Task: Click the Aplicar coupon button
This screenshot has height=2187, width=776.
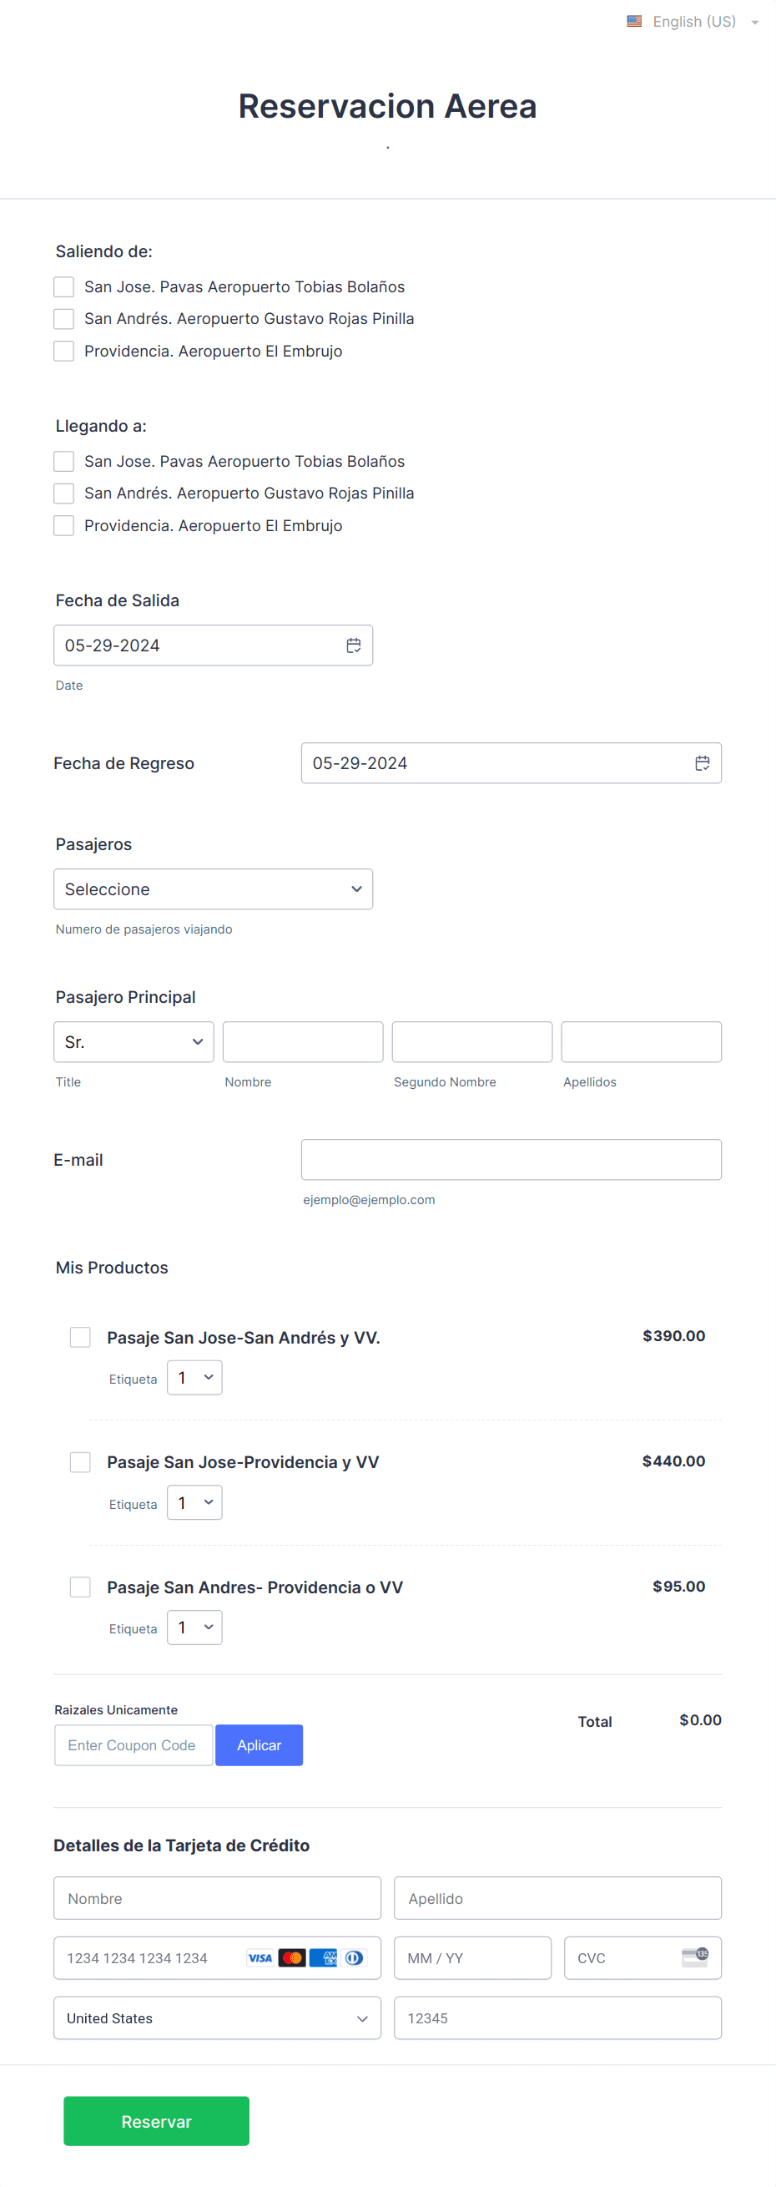Action: click(x=259, y=1744)
